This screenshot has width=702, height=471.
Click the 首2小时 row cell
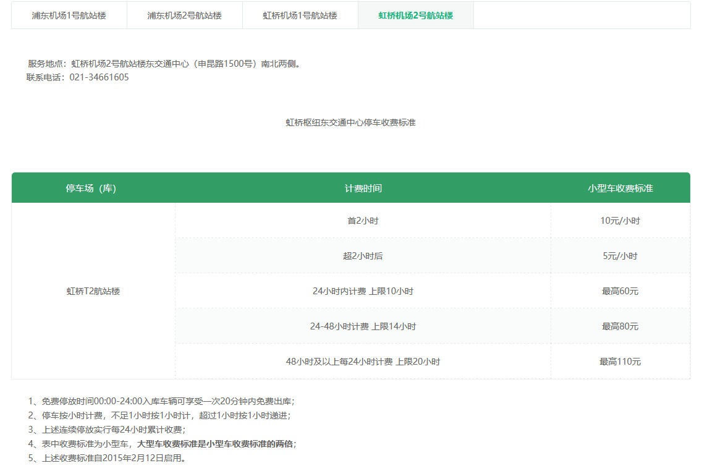pyautogui.click(x=363, y=221)
